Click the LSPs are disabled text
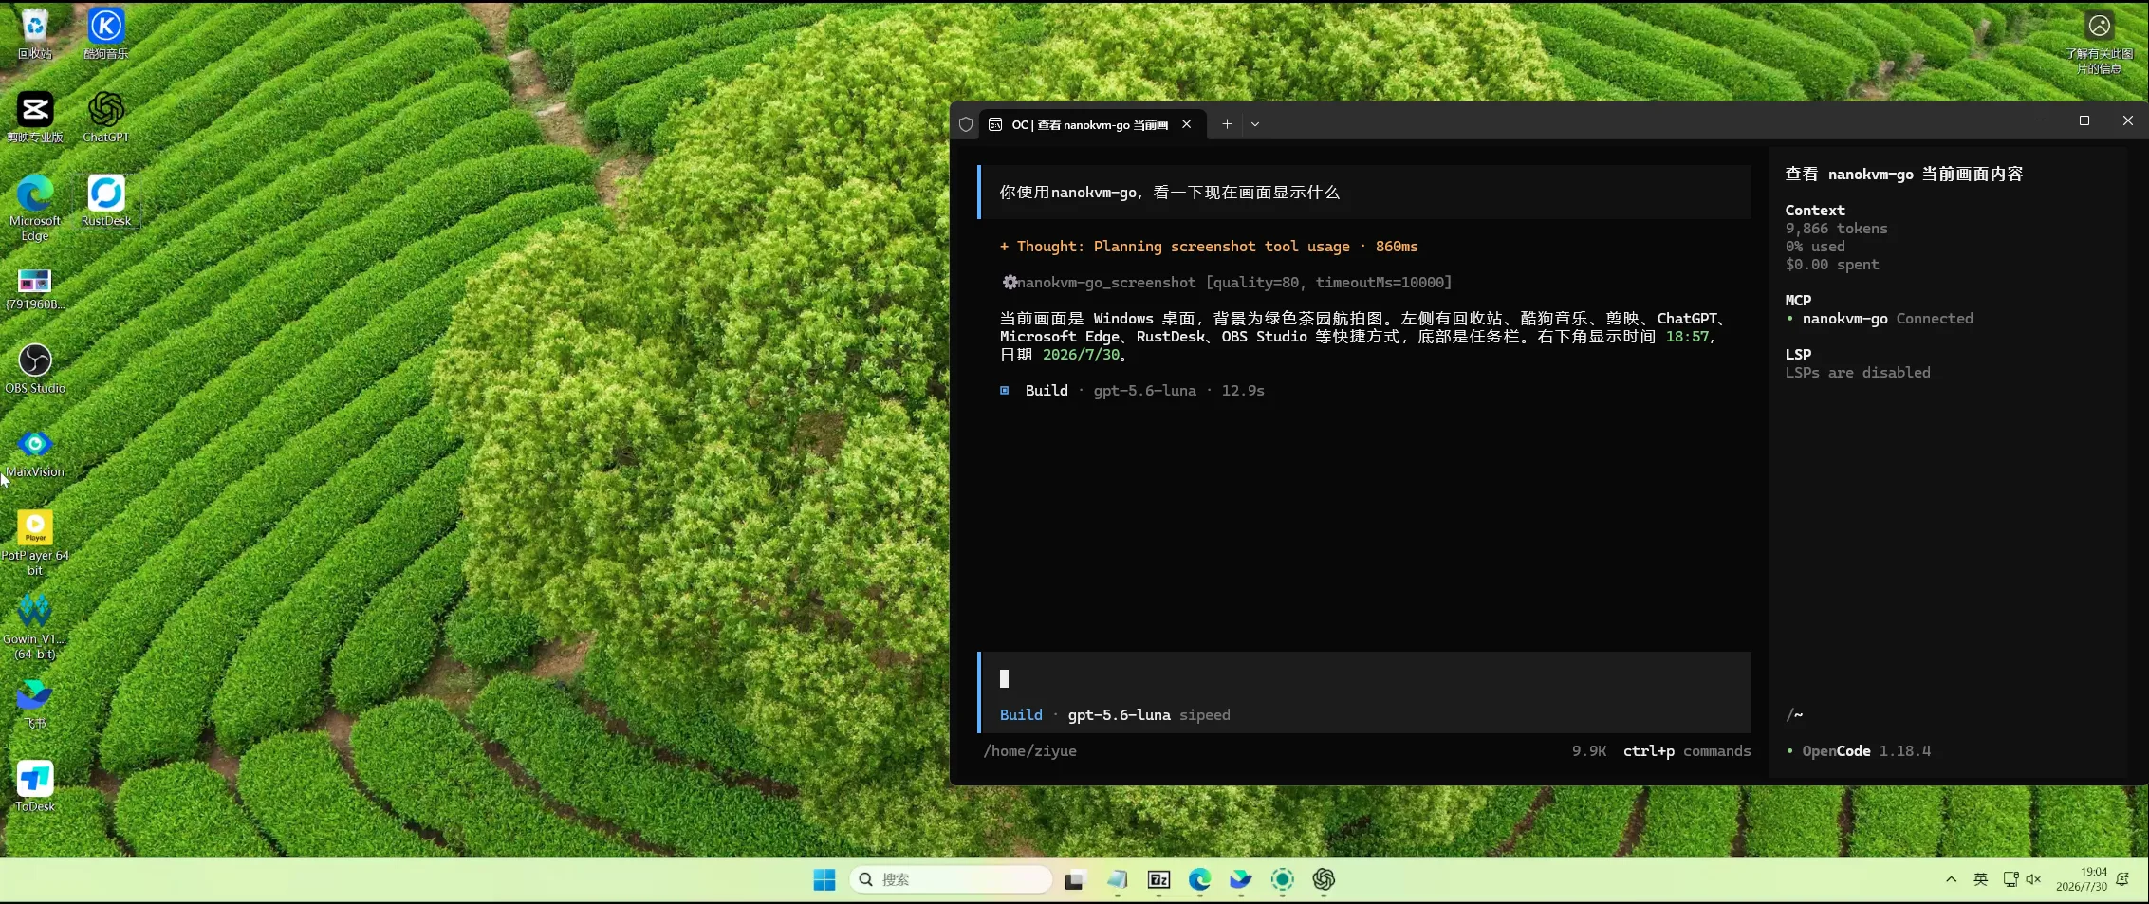 1858,373
